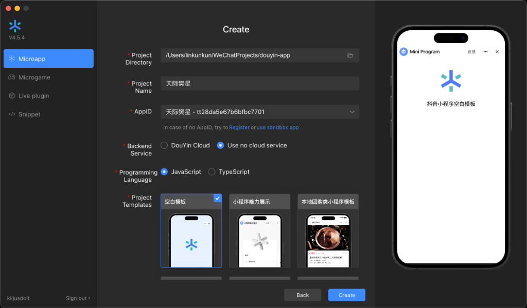Click Sign out in the sidebar
The image size is (527, 308).
click(78, 298)
